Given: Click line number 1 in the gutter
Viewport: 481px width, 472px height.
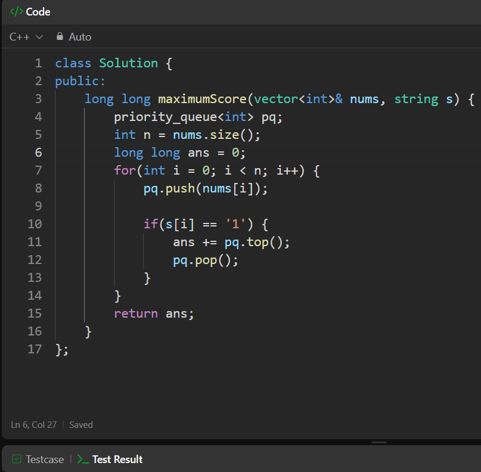Looking at the screenshot, I should pyautogui.click(x=38, y=63).
